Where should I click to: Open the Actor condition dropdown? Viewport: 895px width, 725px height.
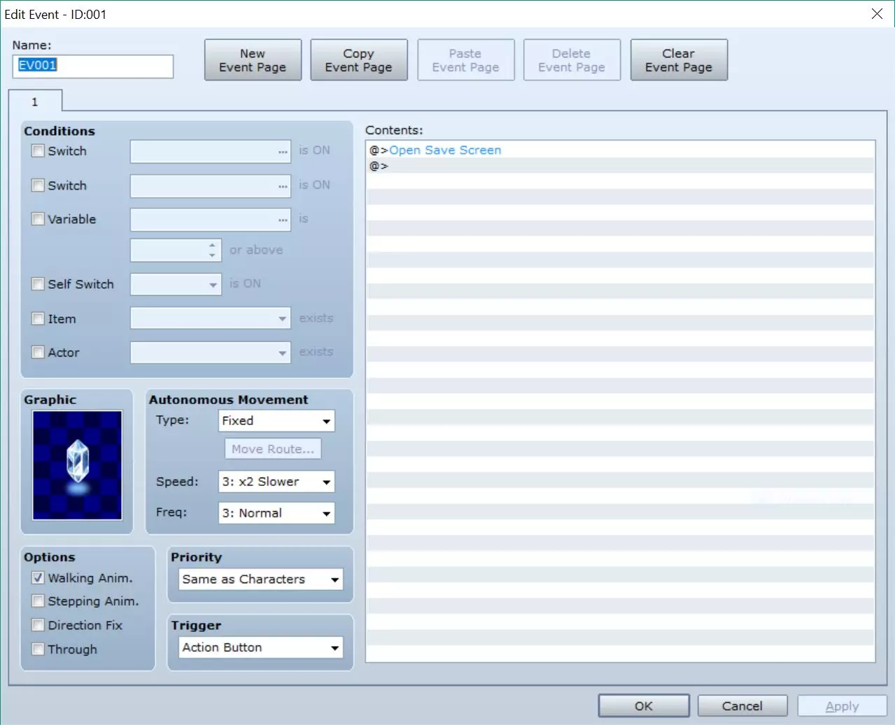pos(211,352)
